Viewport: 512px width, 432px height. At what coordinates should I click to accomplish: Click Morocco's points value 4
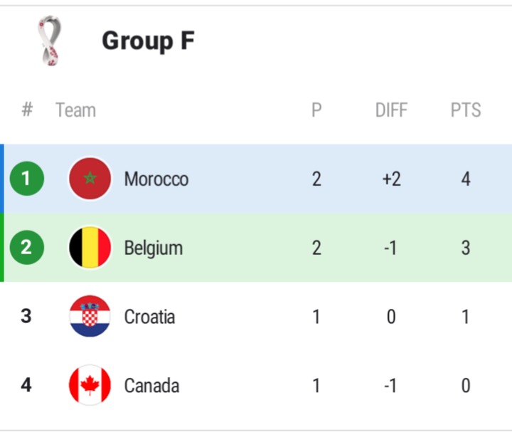click(466, 179)
